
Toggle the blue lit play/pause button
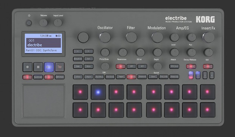[49, 67]
